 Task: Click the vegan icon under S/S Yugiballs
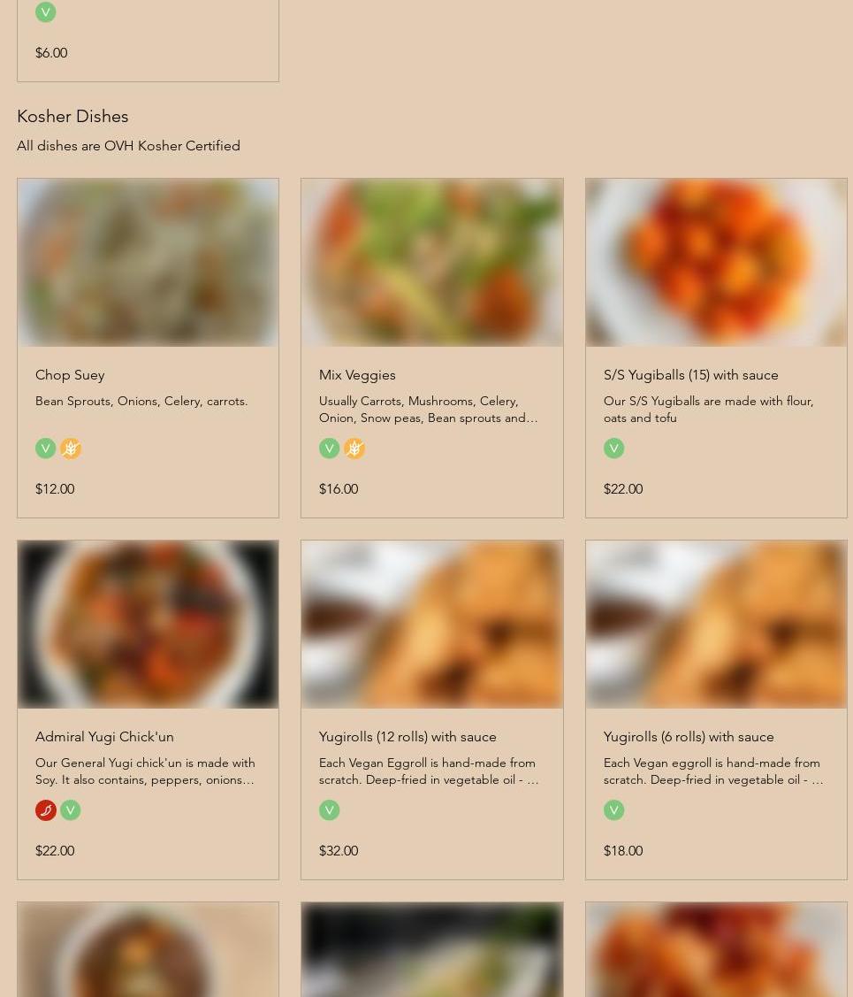click(613, 449)
